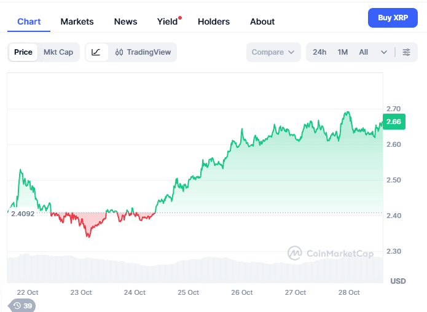Select the All time range
The width and height of the screenshot is (427, 312).
click(x=364, y=52)
